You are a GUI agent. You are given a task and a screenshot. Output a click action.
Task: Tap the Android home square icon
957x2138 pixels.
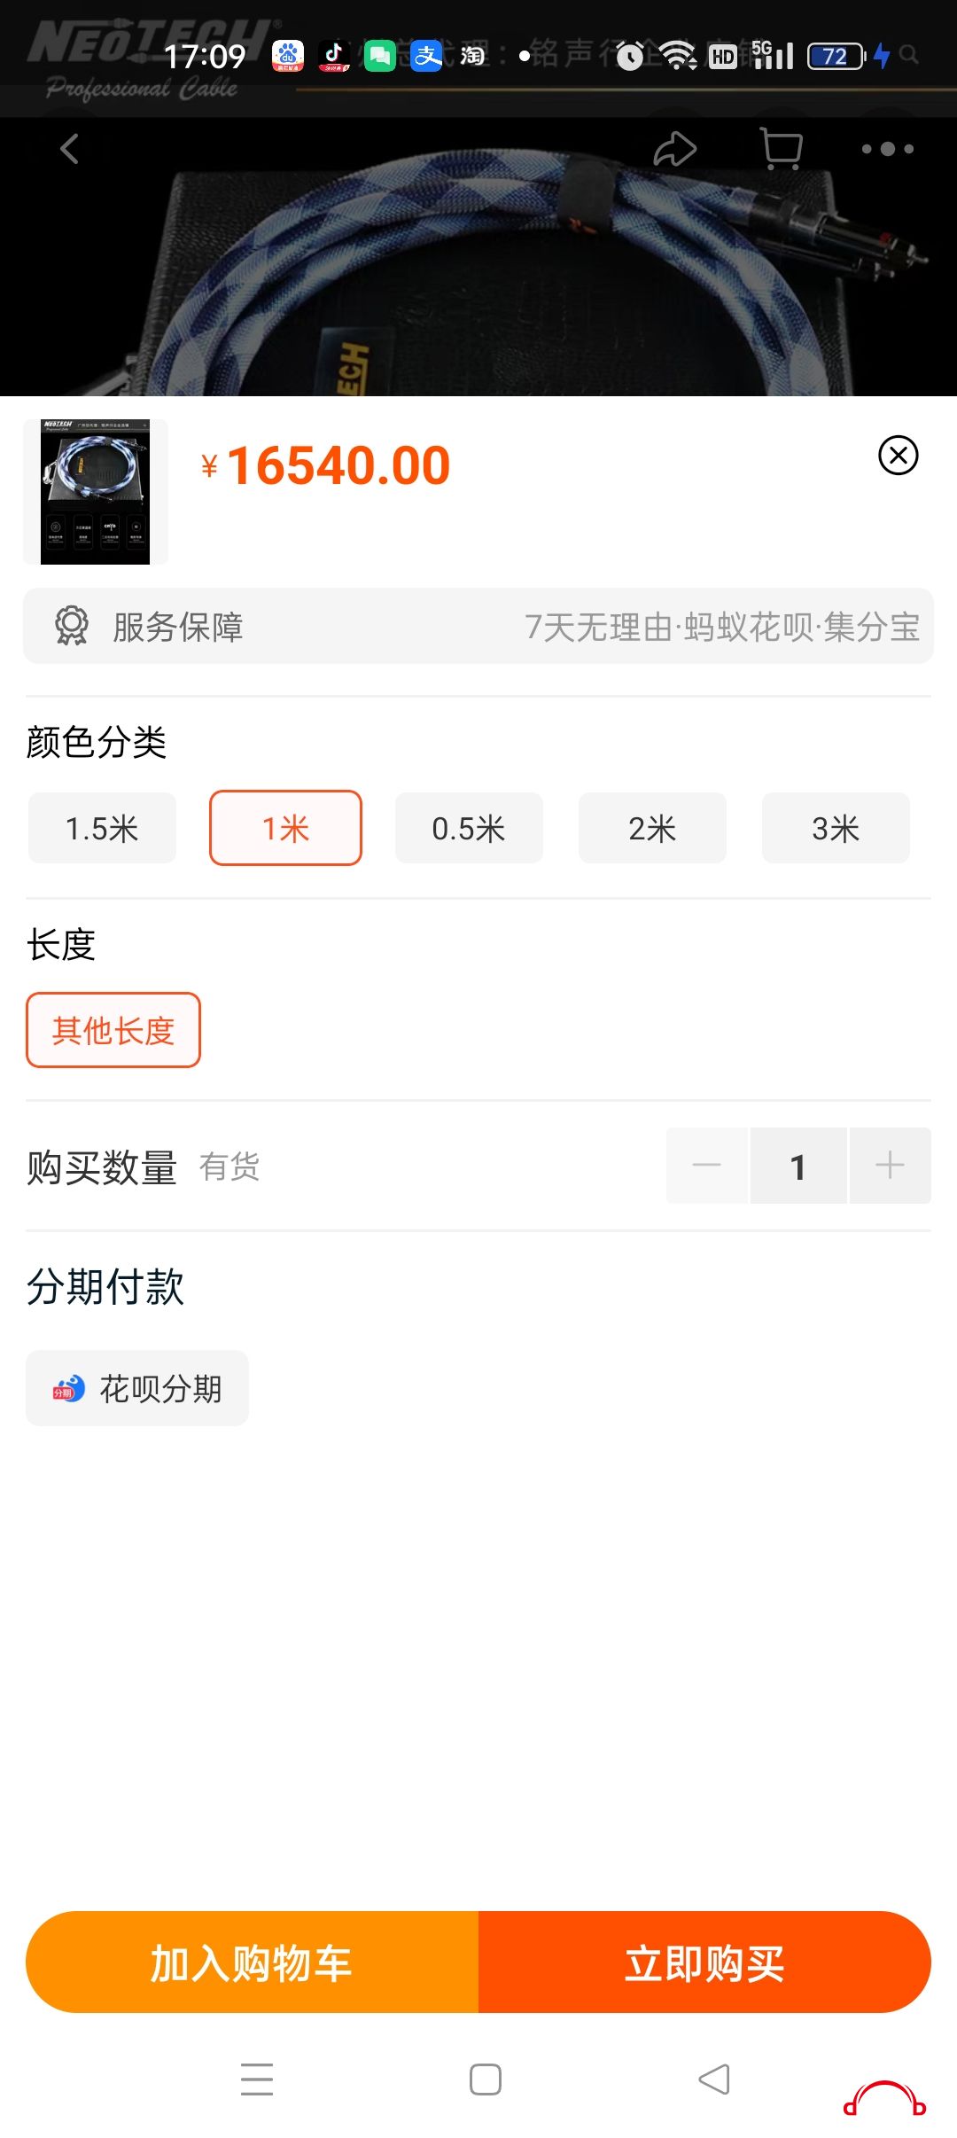[x=486, y=2079]
